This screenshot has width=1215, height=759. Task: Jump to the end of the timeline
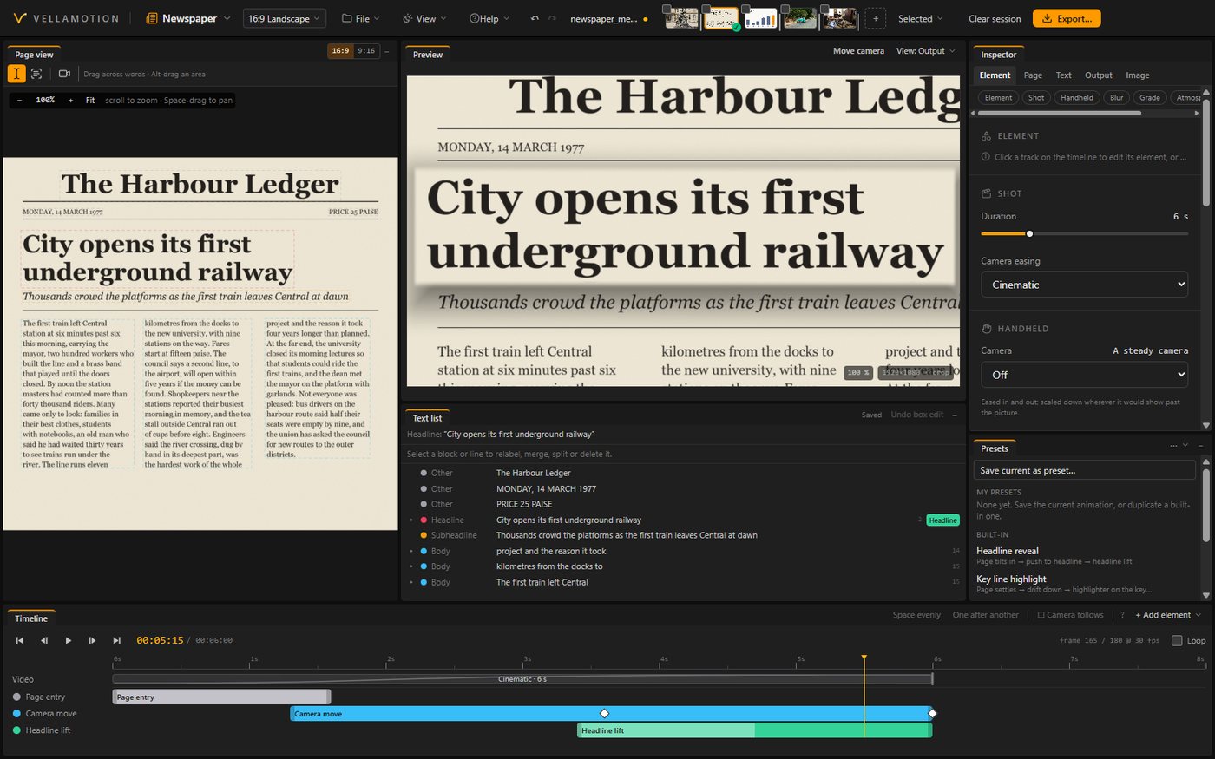click(116, 640)
